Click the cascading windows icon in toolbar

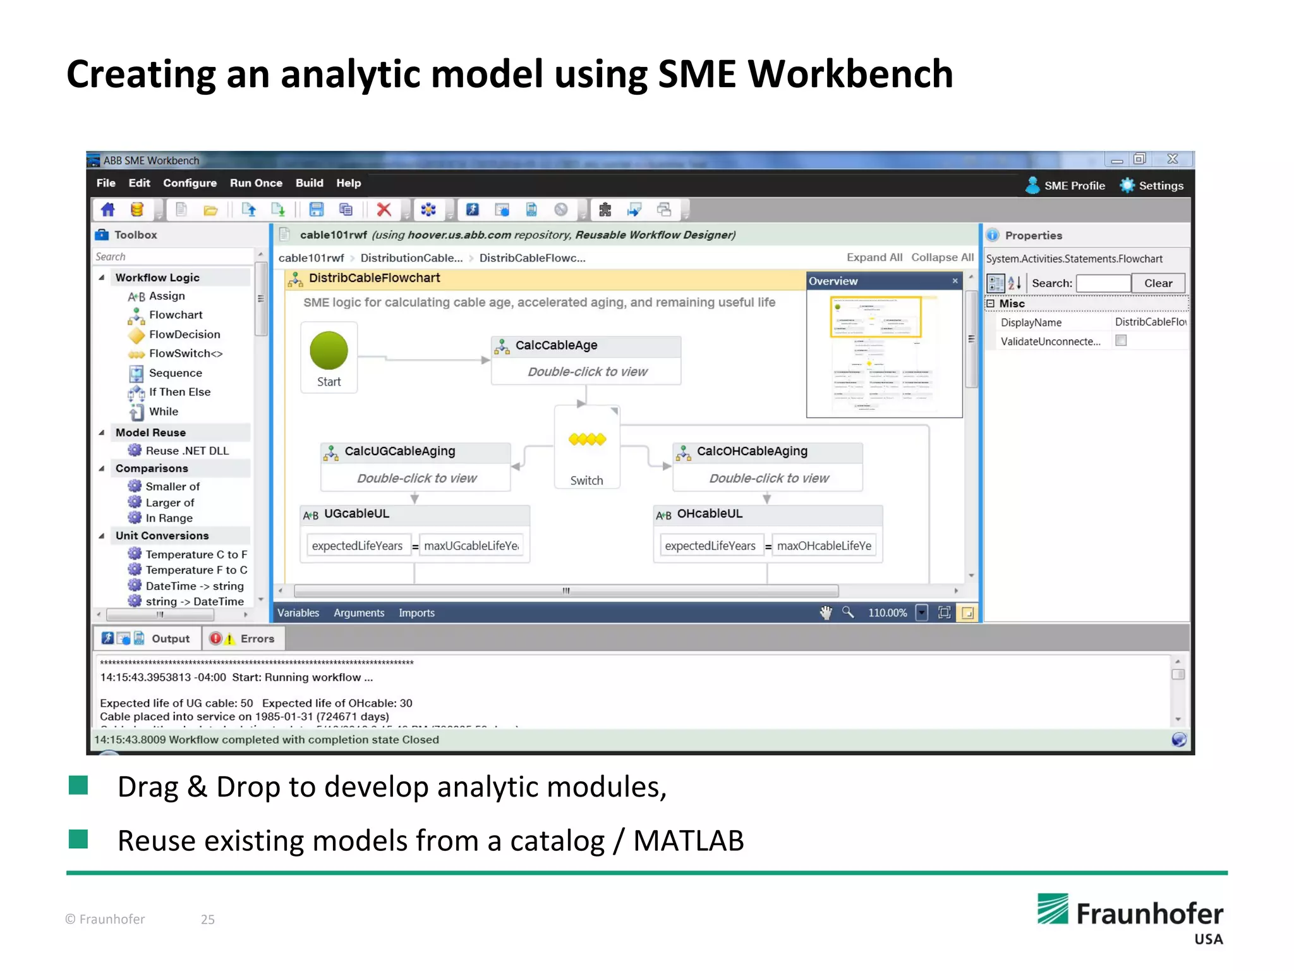(x=664, y=210)
